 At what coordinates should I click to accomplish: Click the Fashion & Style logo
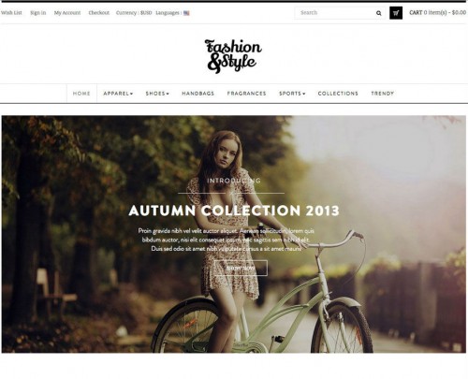tap(233, 56)
